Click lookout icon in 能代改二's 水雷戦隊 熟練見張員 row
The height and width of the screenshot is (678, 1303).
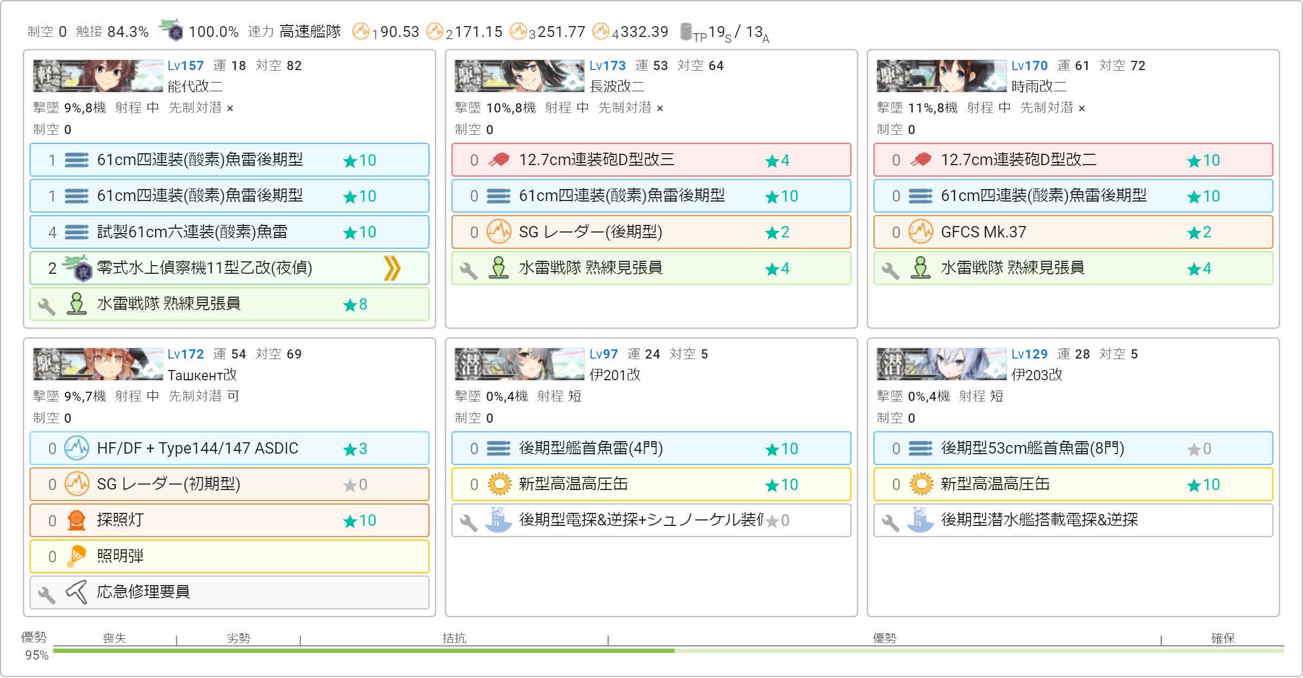77,304
